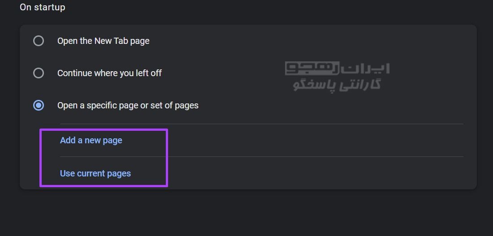Choose the Continue where you left off radio button
The width and height of the screenshot is (493, 236).
pyautogui.click(x=39, y=73)
